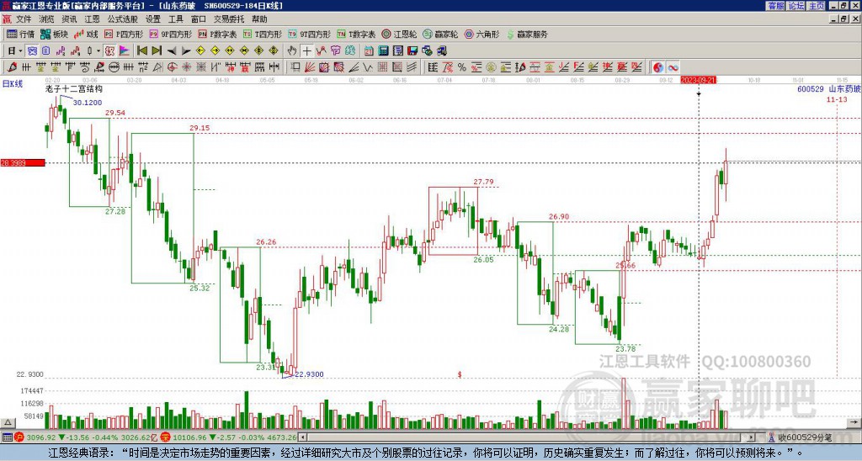Click the 山东药玻 stock name label
Image resolution: width=862 pixels, height=461 pixels.
click(844, 88)
